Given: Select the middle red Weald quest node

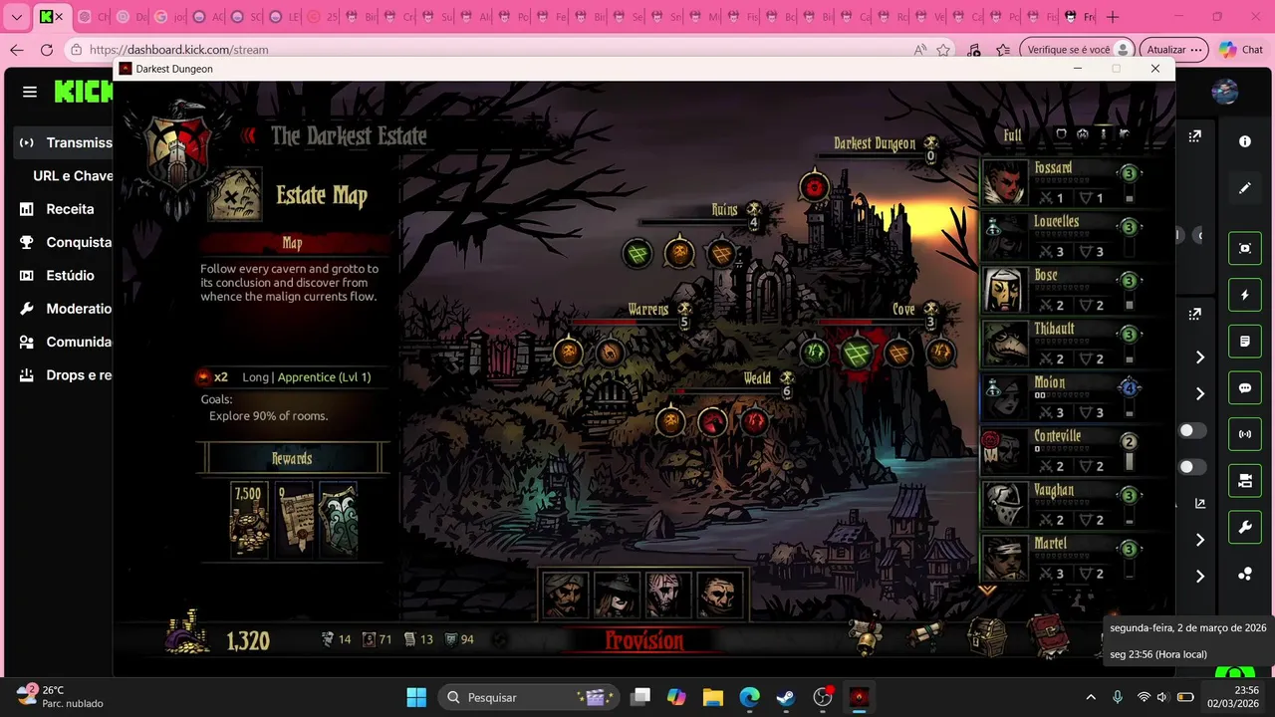Looking at the screenshot, I should point(712,422).
